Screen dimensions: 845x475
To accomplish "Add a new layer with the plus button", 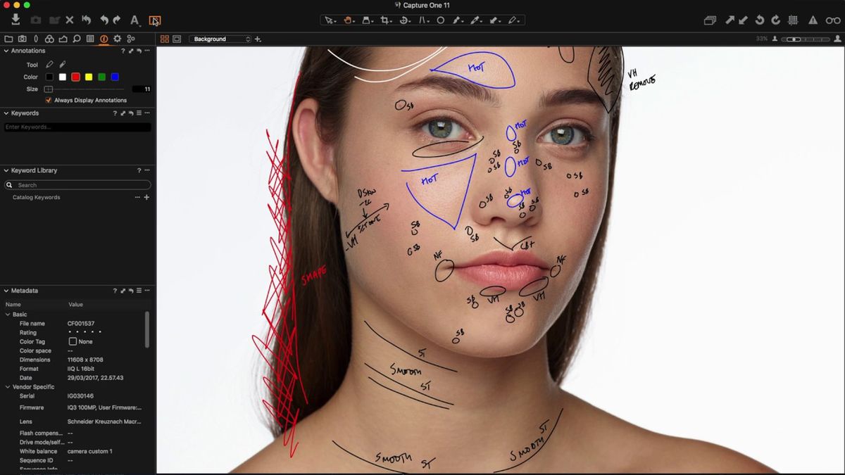I will click(256, 39).
